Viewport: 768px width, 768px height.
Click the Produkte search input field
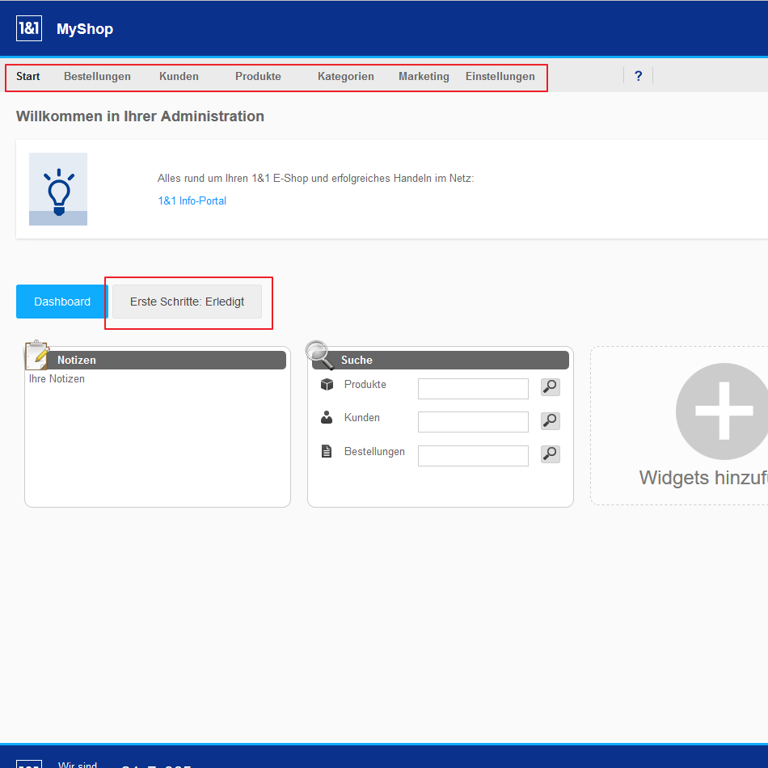coord(473,389)
